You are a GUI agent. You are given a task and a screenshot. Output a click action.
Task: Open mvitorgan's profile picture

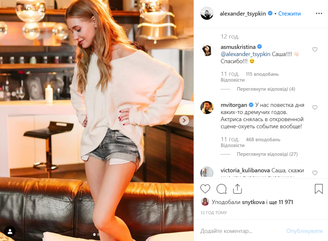tap(207, 108)
